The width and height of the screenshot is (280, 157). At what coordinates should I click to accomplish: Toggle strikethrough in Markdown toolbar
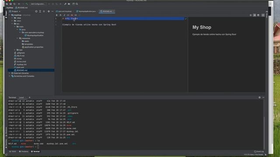[60, 15]
